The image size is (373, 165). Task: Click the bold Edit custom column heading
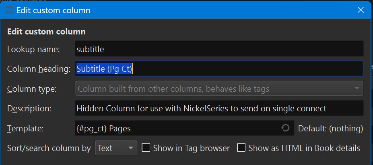click(x=46, y=32)
